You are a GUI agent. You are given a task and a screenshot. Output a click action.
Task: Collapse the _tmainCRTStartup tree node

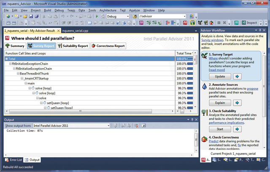(x=22, y=79)
